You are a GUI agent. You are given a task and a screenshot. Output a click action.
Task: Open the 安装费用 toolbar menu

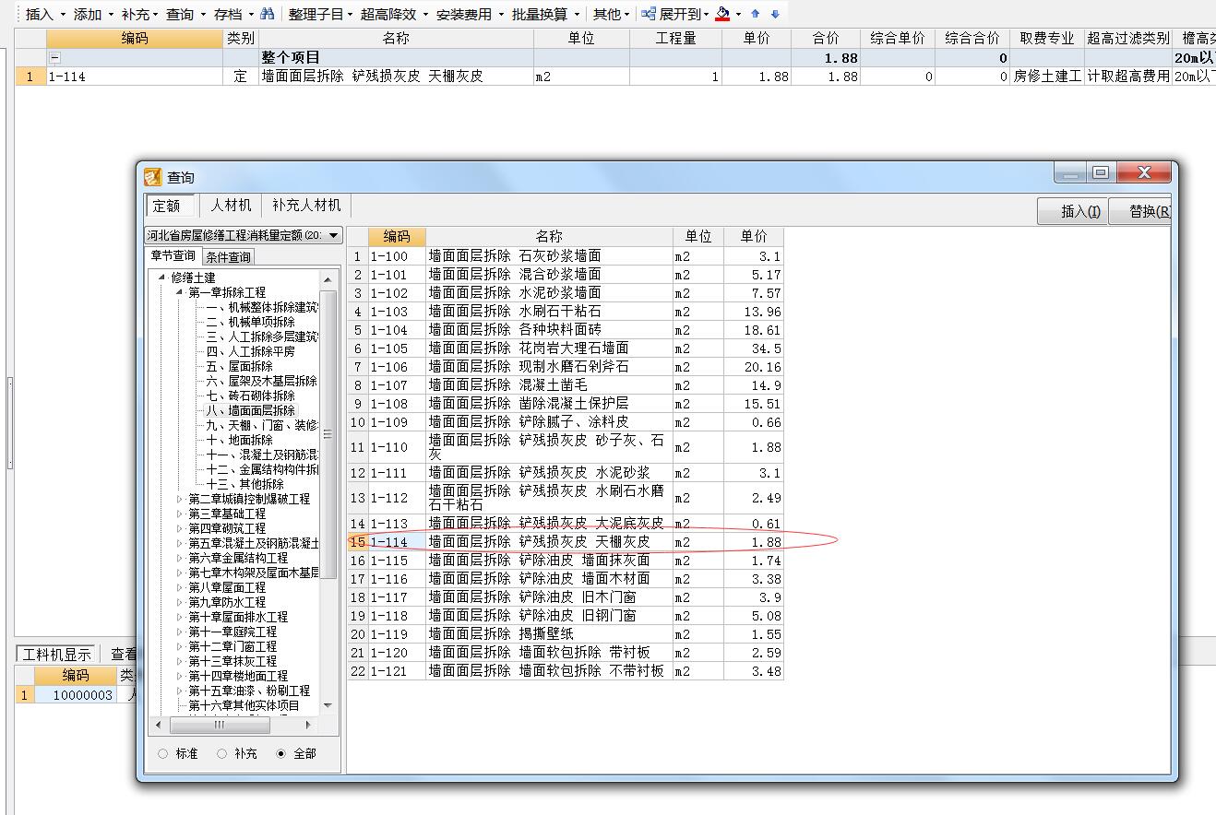pyautogui.click(x=470, y=14)
